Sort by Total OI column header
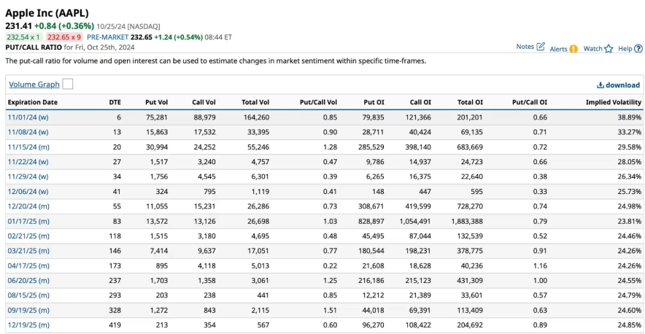This screenshot has width=645, height=334. (x=470, y=102)
